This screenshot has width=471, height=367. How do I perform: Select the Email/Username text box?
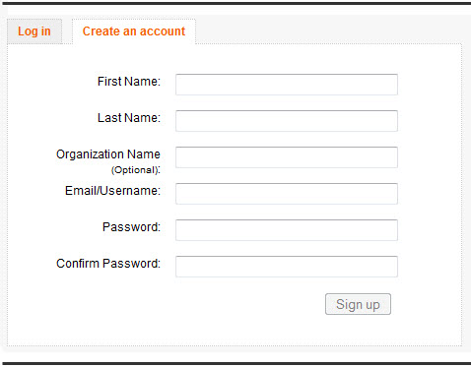click(x=287, y=194)
